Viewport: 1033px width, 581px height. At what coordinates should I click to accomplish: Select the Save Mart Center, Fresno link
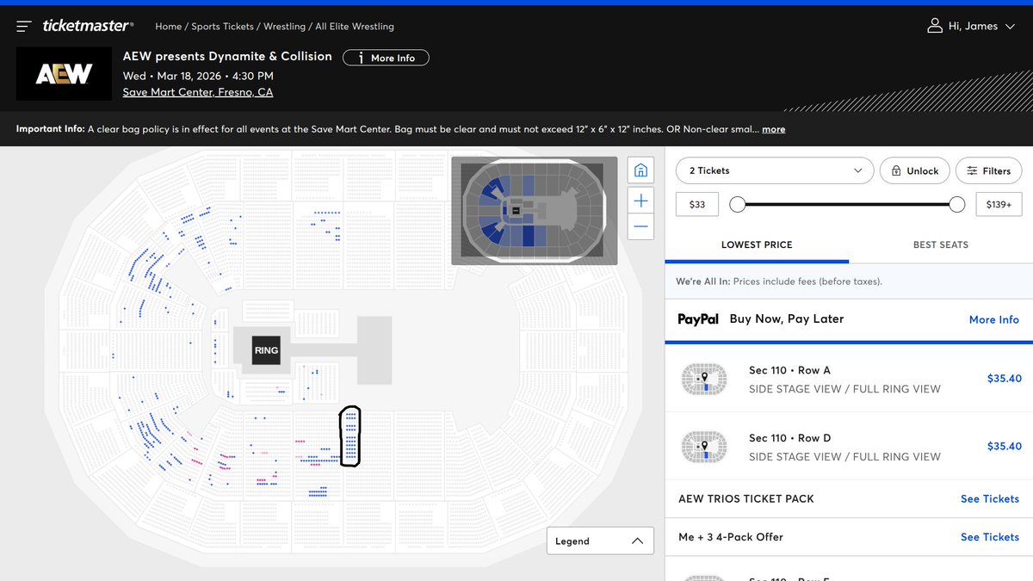point(197,91)
